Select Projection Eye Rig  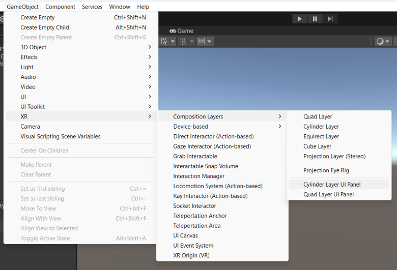[x=326, y=171]
